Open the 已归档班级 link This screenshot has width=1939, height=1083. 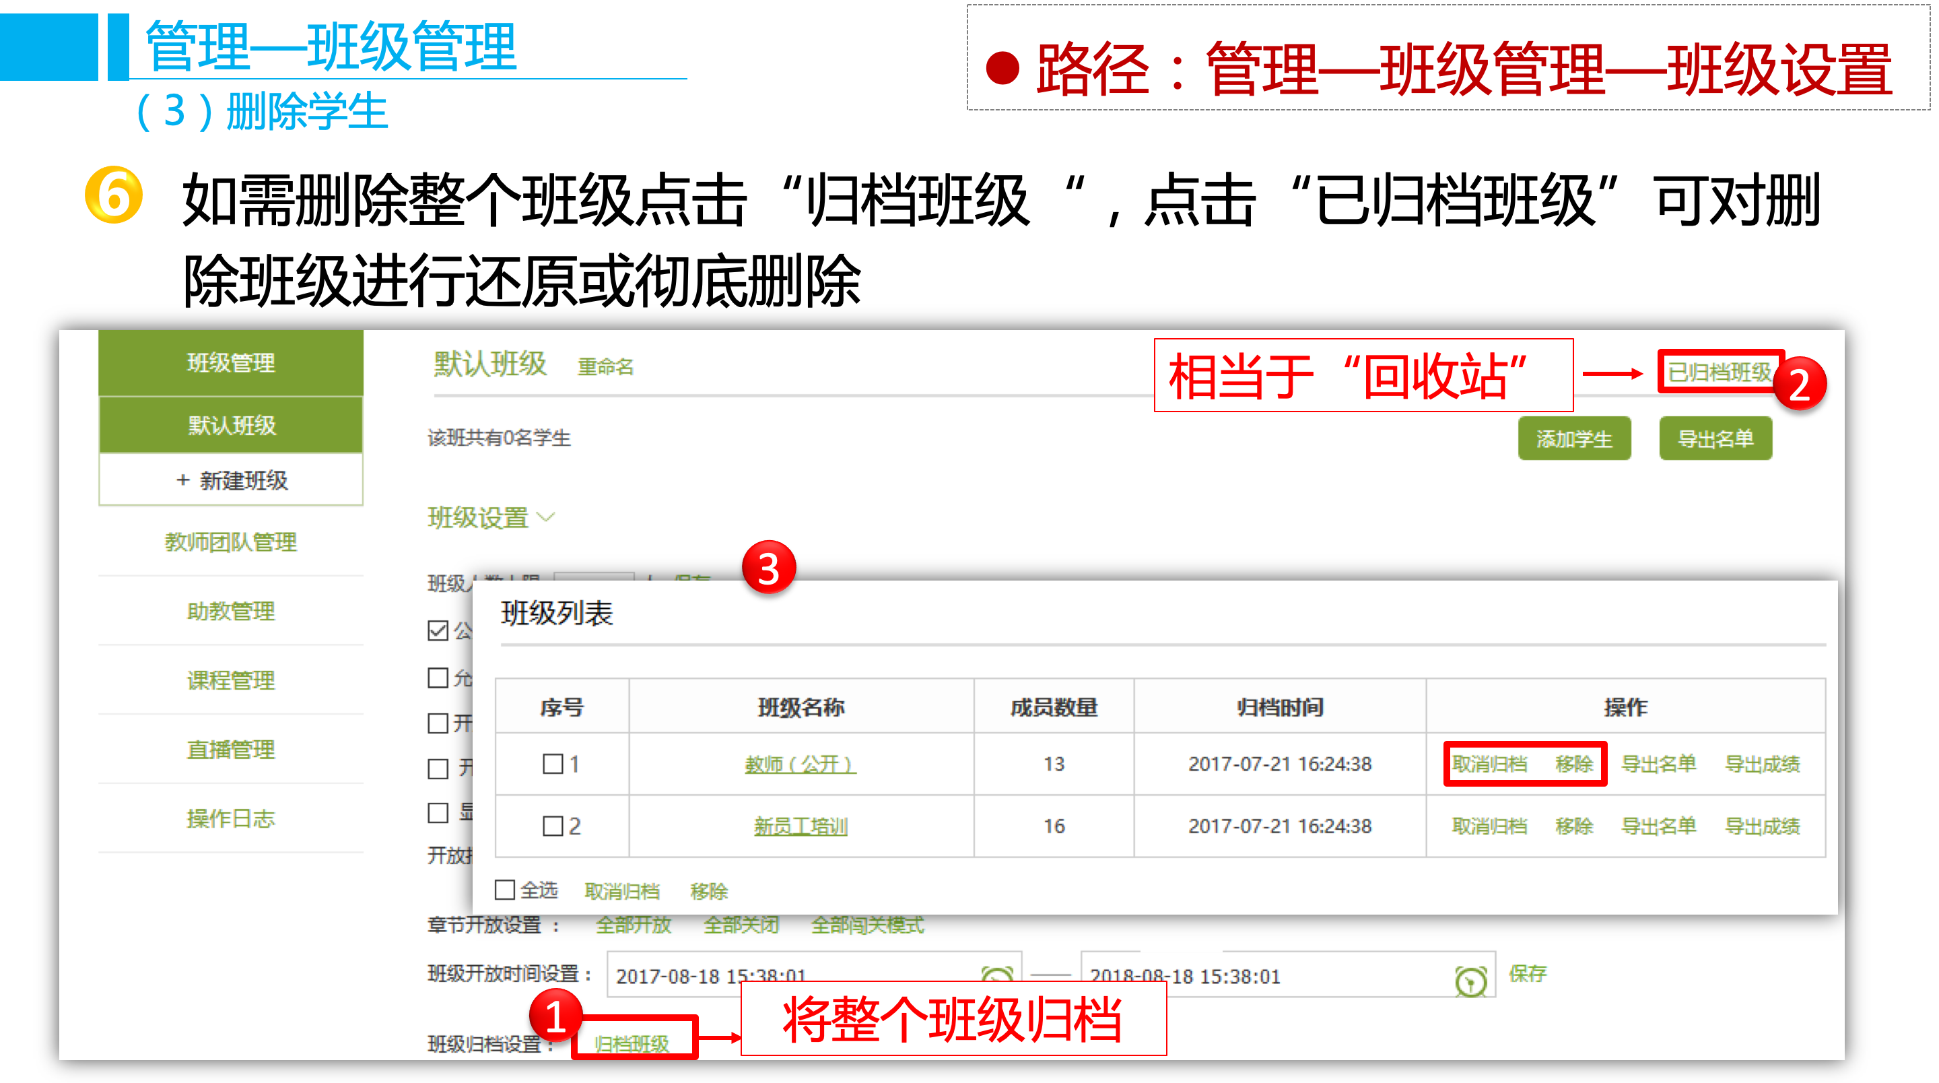1720,371
